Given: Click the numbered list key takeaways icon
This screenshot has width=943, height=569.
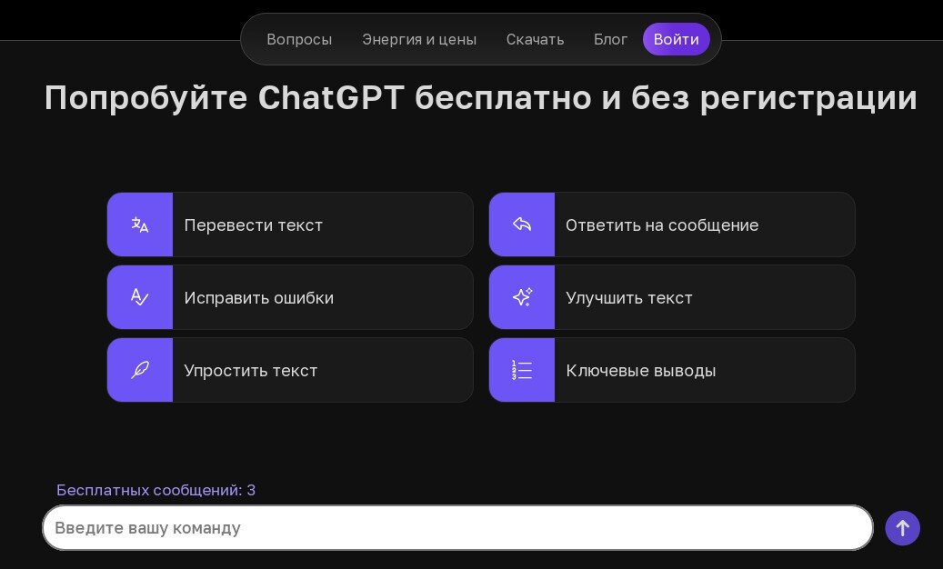Looking at the screenshot, I should pos(521,370).
